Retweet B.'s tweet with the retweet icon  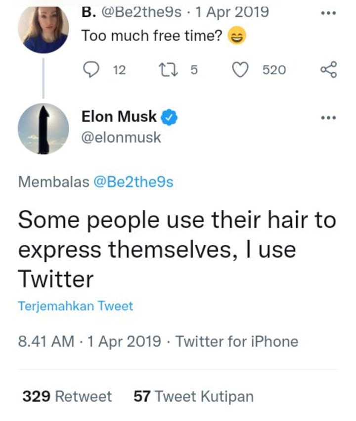[x=166, y=70]
